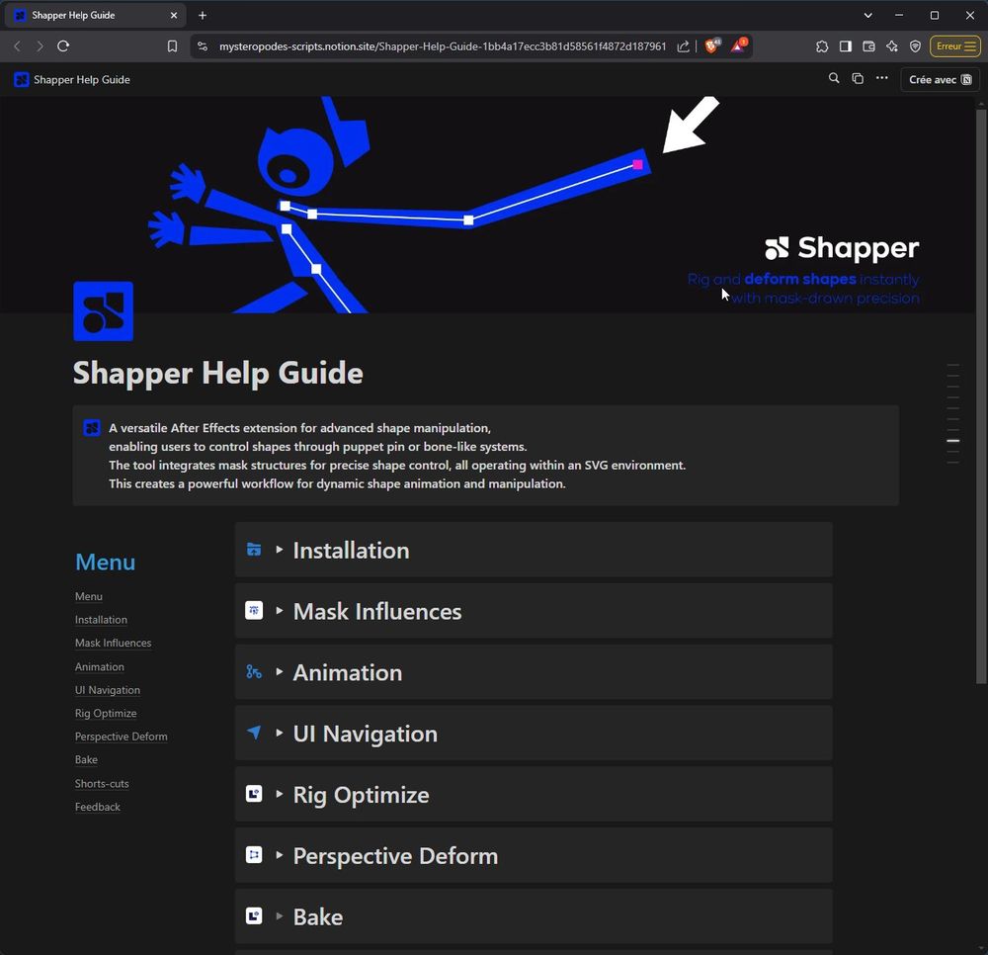Click the Brave Rewards triangle icon
The height and width of the screenshot is (955, 988).
(738, 45)
